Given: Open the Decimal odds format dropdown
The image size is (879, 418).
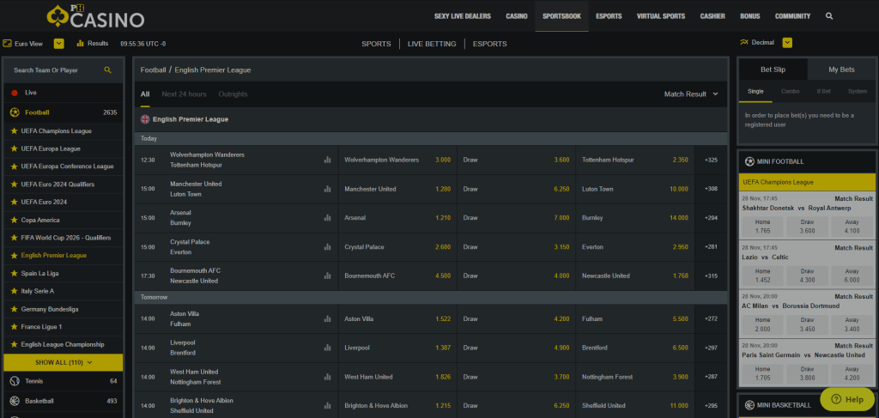Looking at the screenshot, I should [787, 43].
